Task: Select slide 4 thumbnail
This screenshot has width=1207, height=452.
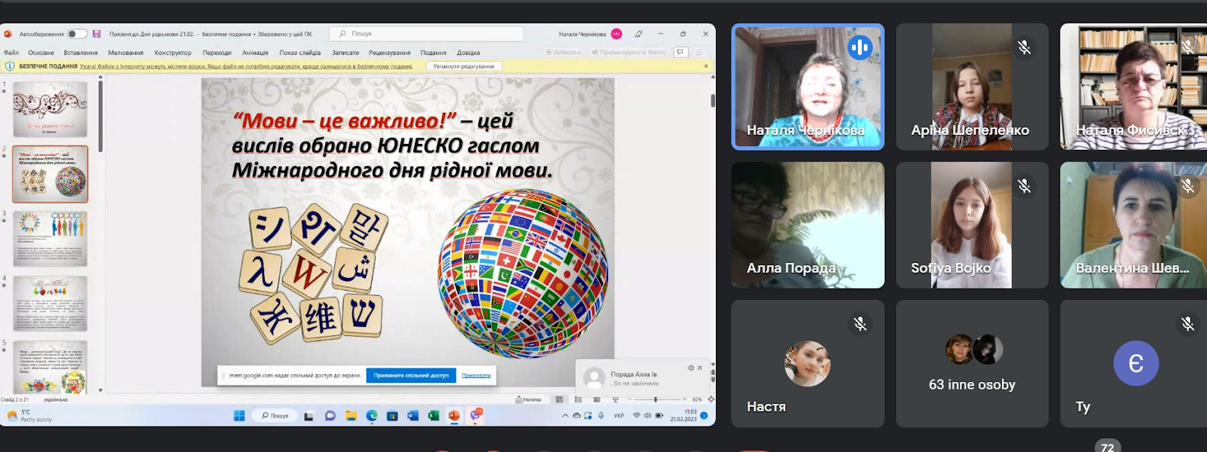Action: [51, 304]
